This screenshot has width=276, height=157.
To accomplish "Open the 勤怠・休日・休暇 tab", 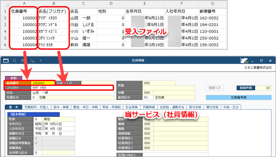I will coord(86,107).
